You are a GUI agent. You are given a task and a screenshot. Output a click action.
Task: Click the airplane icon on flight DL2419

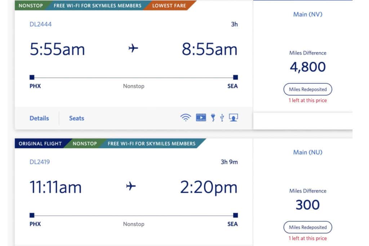coord(131,186)
